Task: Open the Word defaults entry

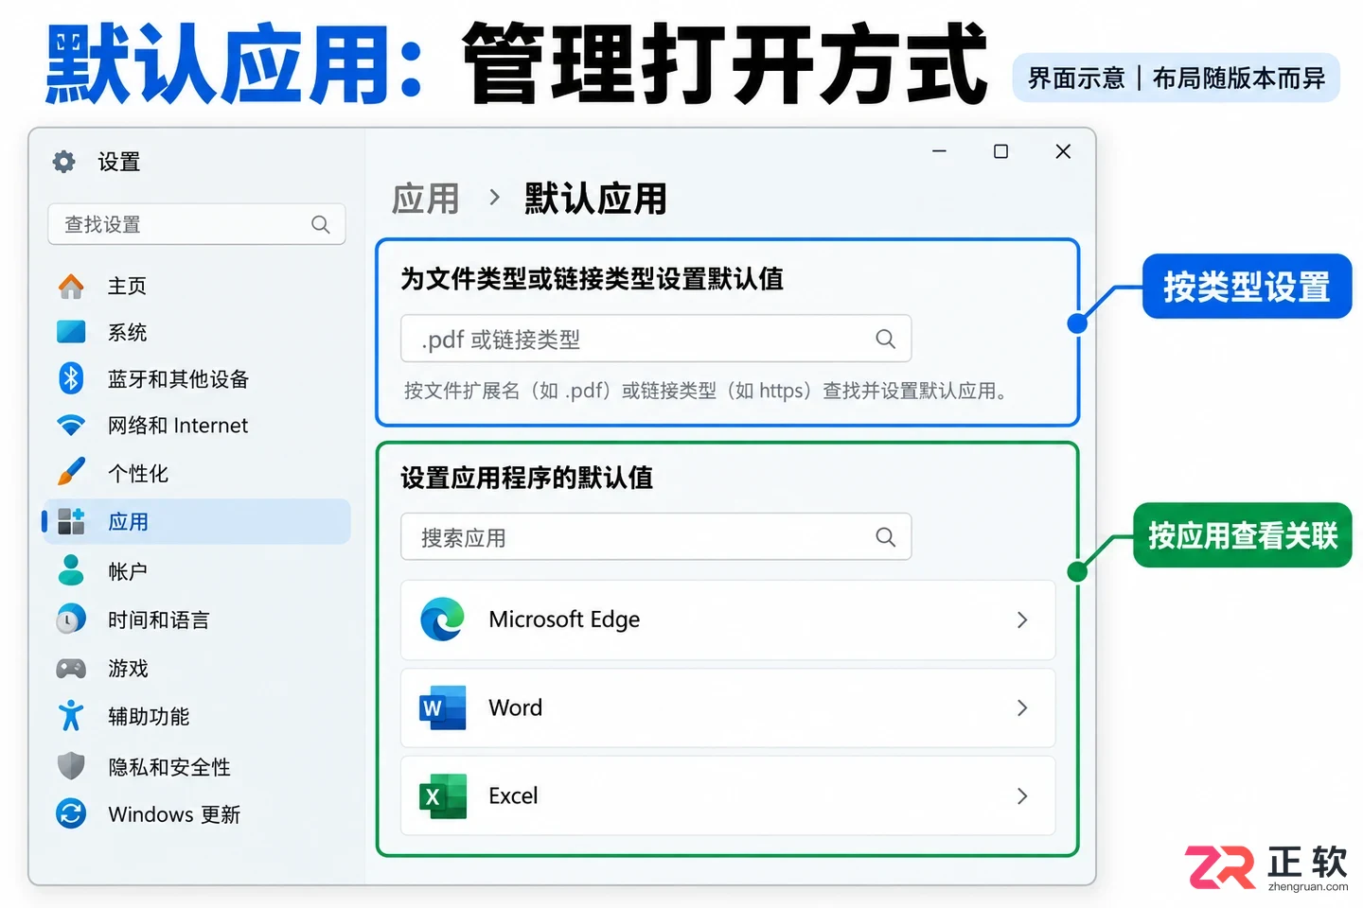Action: pos(728,707)
